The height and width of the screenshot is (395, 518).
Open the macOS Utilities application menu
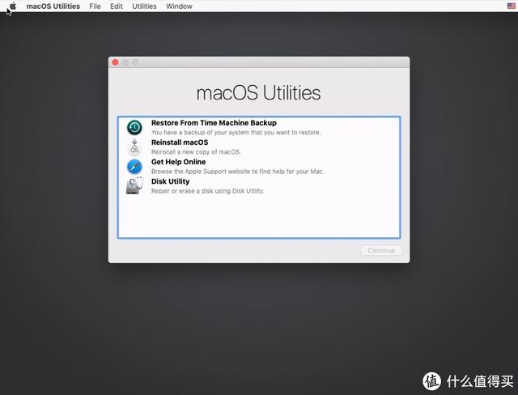pyautogui.click(x=53, y=6)
